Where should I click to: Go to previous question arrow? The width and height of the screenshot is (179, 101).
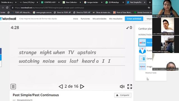[x=61, y=86]
